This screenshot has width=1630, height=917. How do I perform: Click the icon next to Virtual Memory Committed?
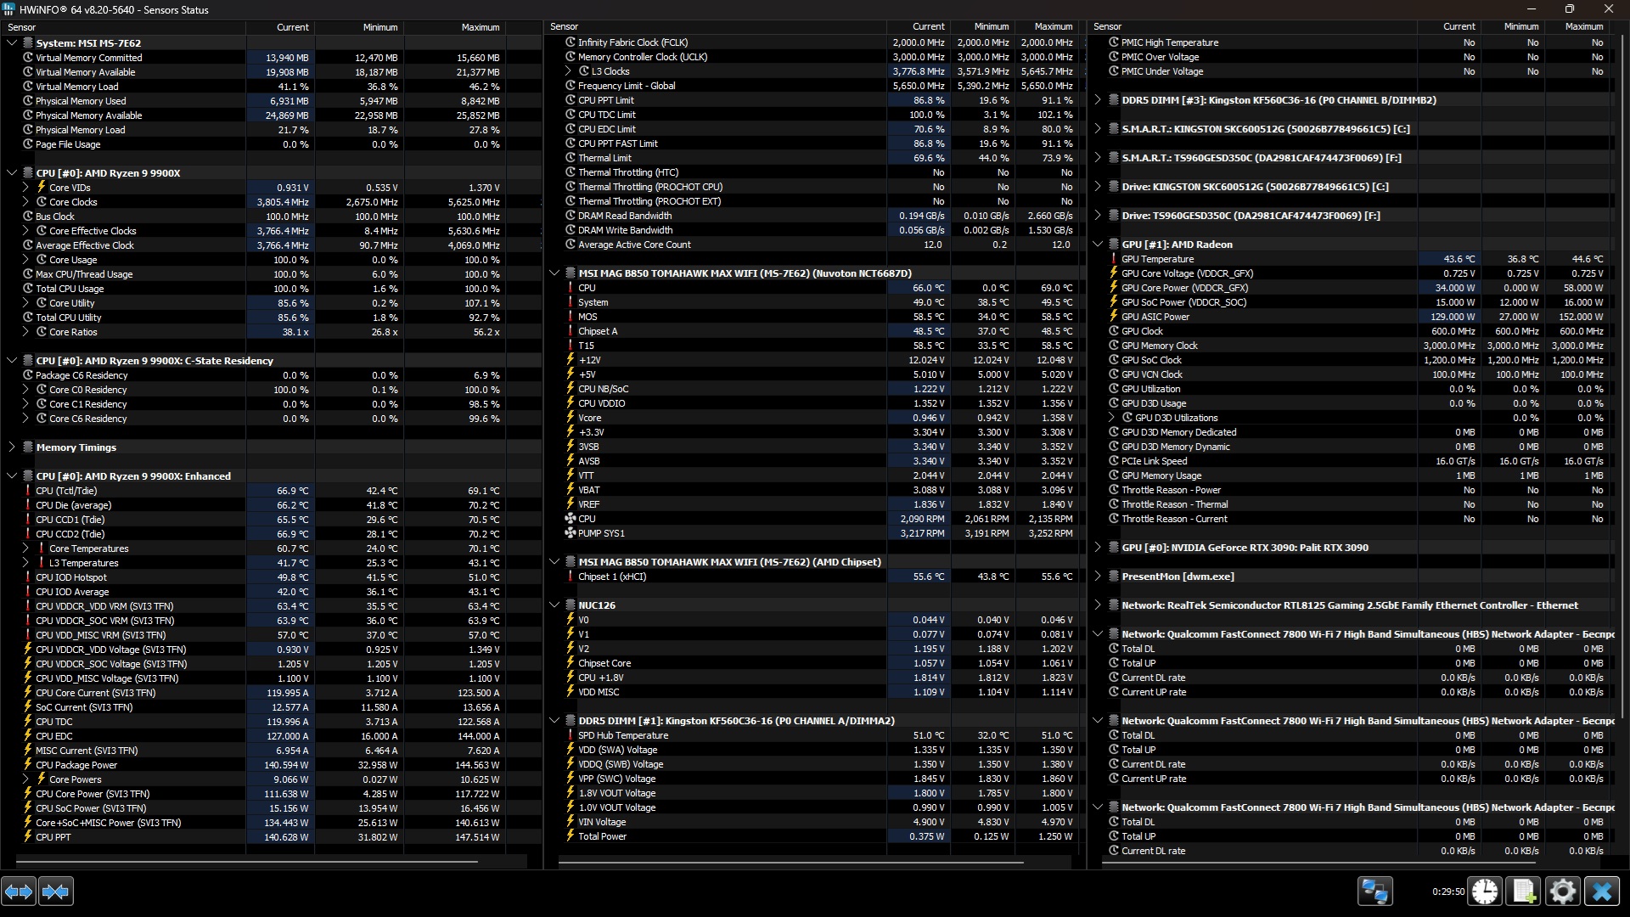[x=28, y=58]
